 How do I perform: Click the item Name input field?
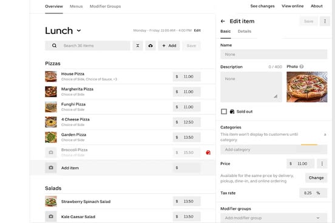(x=274, y=55)
